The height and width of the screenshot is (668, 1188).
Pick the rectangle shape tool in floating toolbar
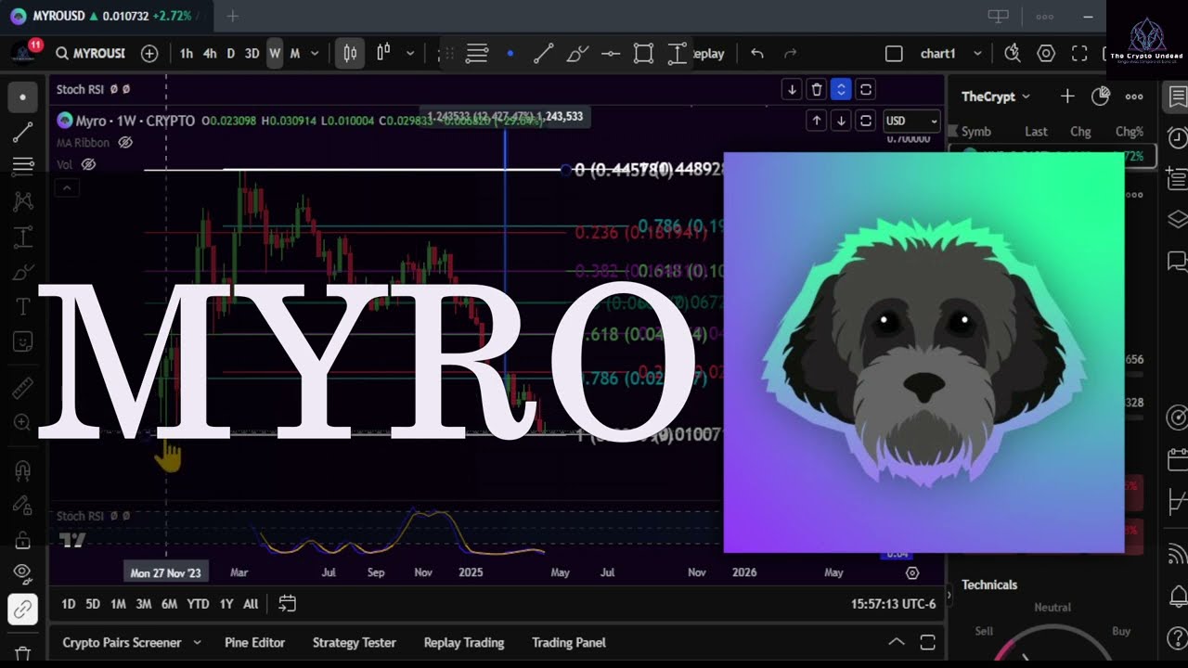point(644,54)
